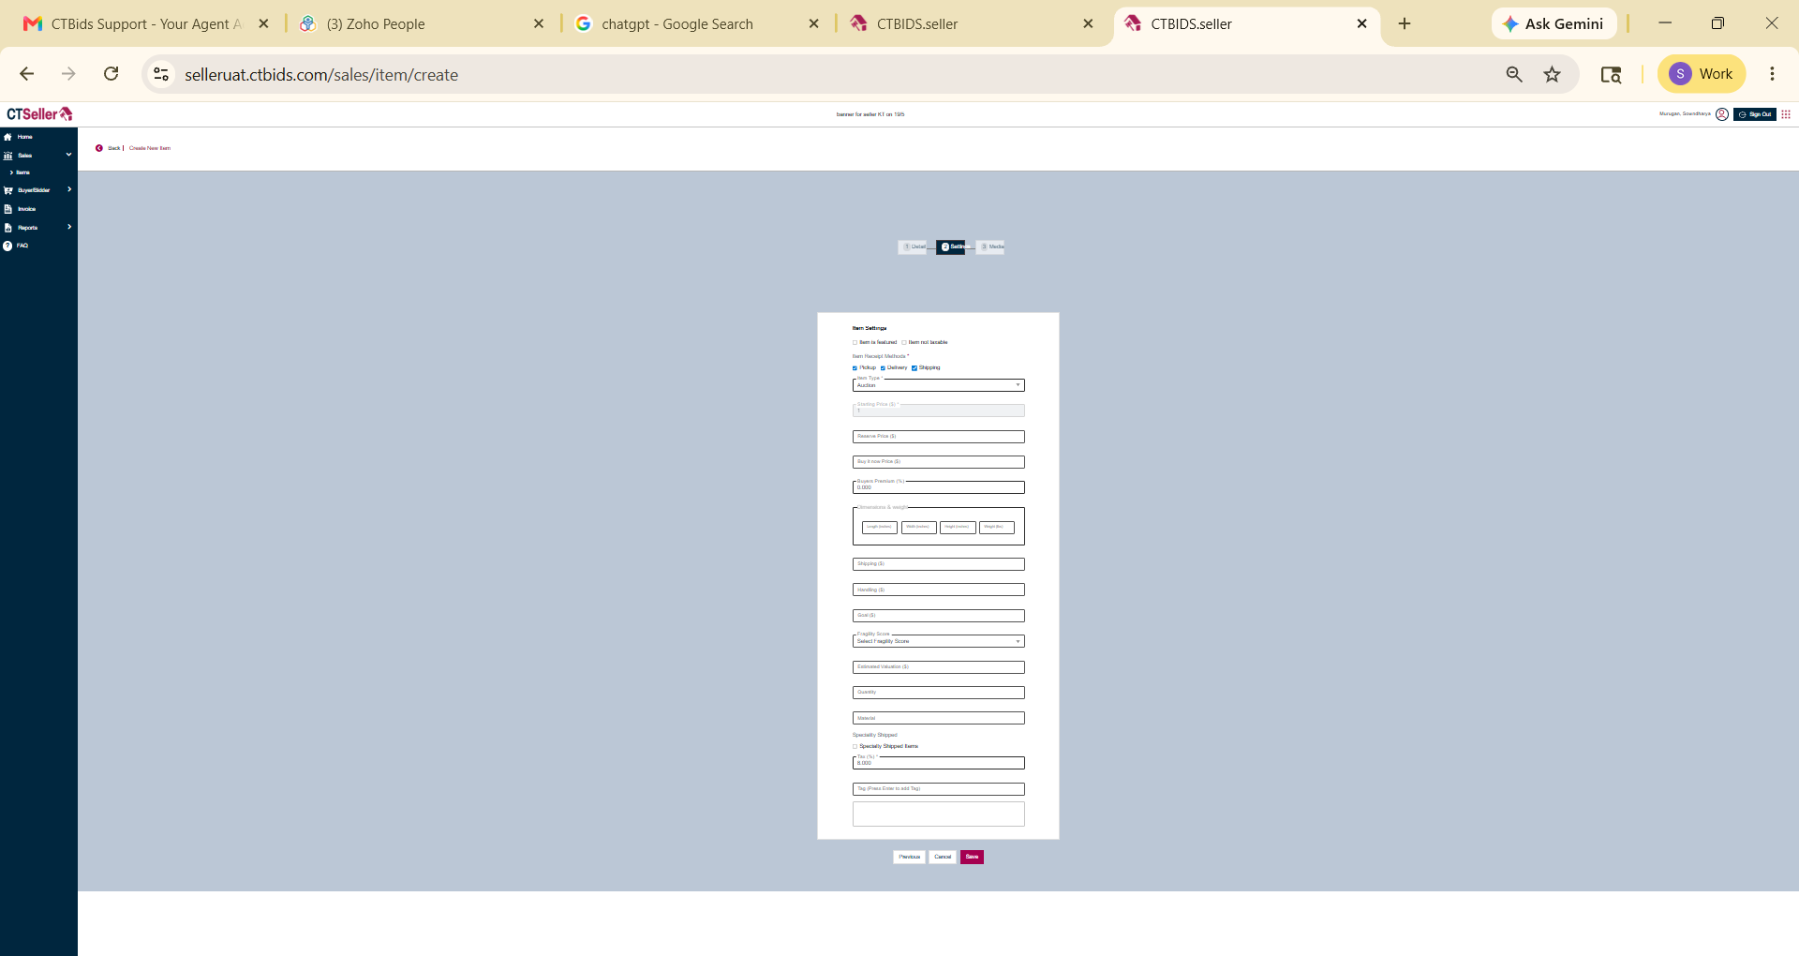Open the Invoice sidebar icon

[x=7, y=209]
